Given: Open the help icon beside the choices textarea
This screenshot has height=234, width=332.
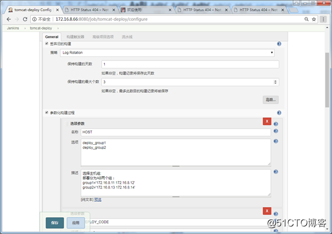Looking at the screenshot, I should pos(276,141).
